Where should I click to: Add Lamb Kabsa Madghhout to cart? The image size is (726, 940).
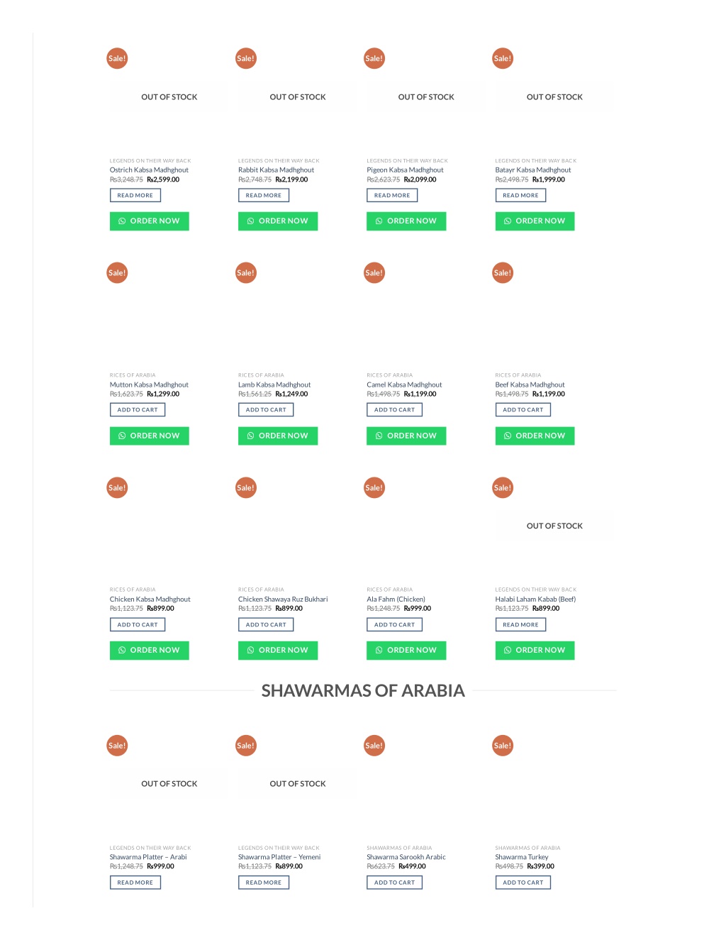coord(266,410)
